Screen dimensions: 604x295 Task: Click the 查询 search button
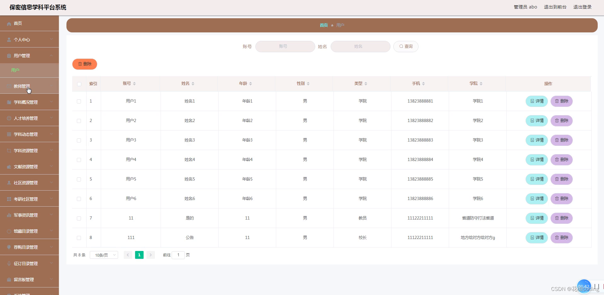point(406,47)
